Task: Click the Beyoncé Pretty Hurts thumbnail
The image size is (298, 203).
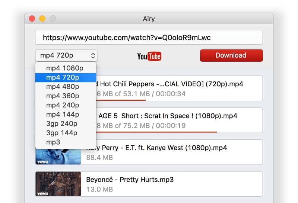Action: tap(58, 184)
